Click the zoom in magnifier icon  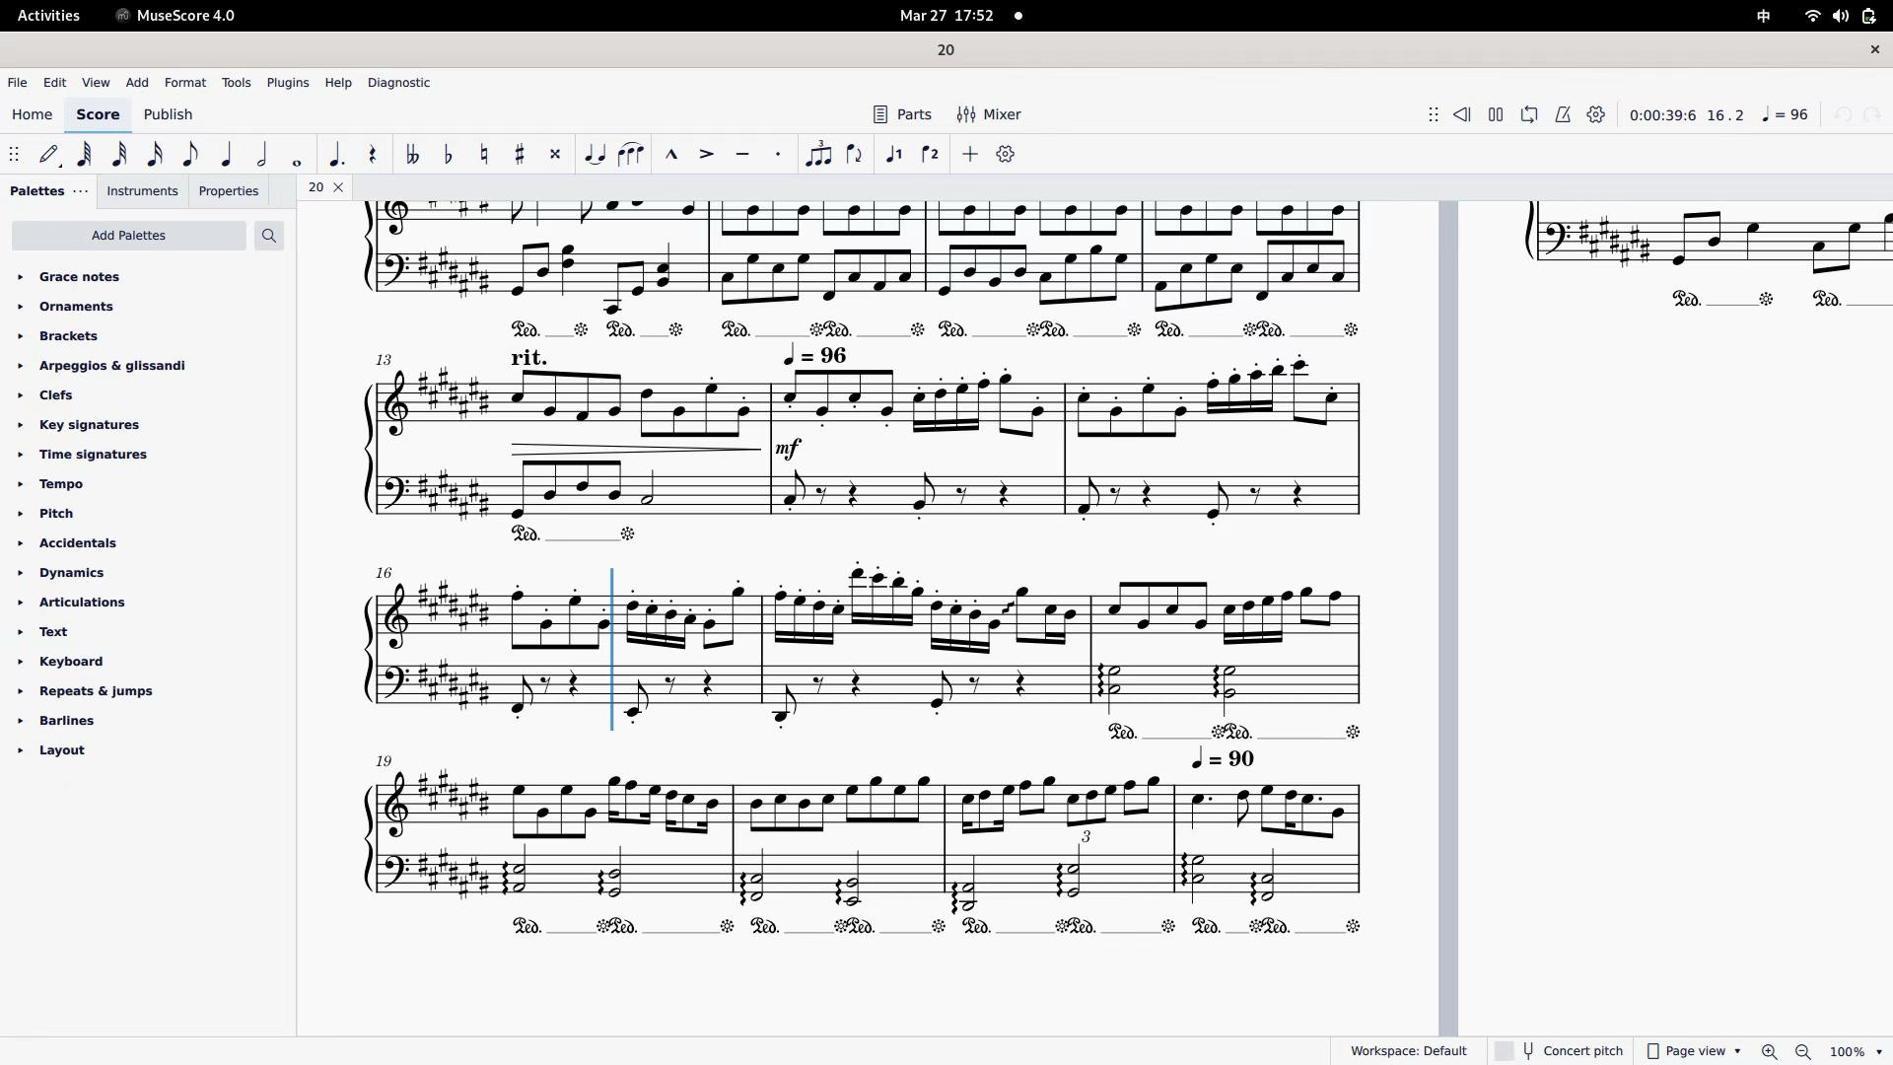pos(1770,1051)
